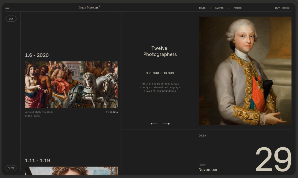Click the large 29 date number
The width and height of the screenshot is (298, 178).
(x=273, y=160)
